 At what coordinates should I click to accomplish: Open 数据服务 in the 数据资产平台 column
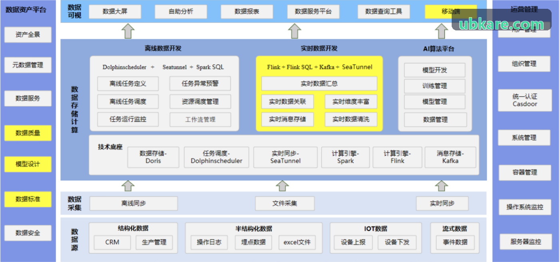click(x=28, y=98)
